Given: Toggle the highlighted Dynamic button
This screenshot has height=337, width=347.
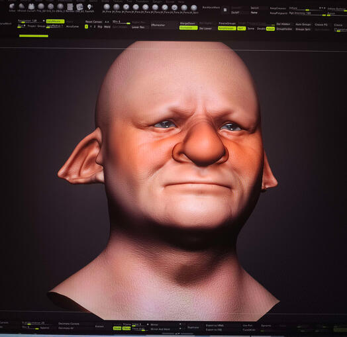Looking at the screenshot, I should click(x=188, y=28).
